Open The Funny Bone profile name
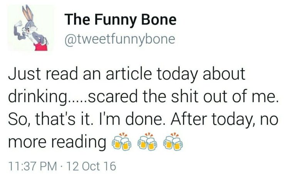Screen dimensions: 296x179 pyautogui.click(x=120, y=19)
